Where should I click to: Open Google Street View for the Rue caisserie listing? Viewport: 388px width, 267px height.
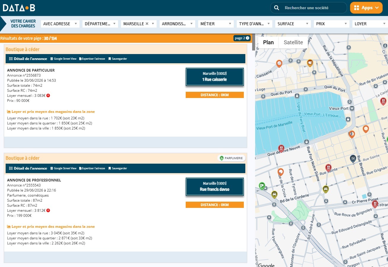[x=63, y=59]
